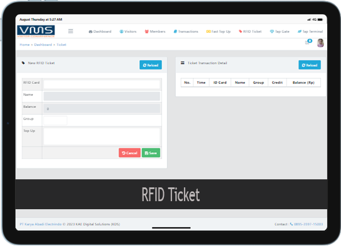The height and width of the screenshot is (246, 341).
Task: Open the Visitors menu item
Action: click(128, 32)
